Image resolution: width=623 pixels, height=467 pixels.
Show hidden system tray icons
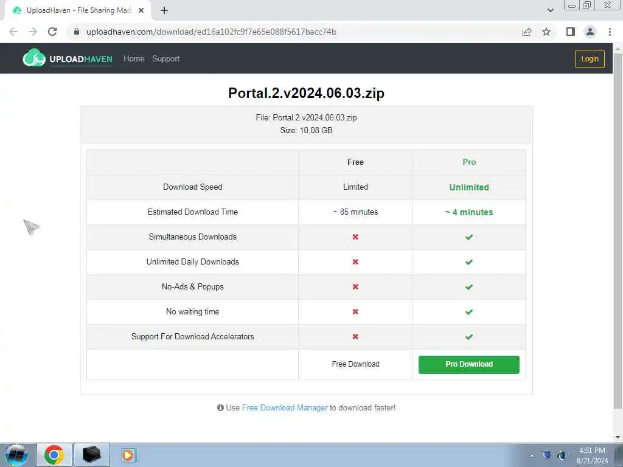click(x=532, y=455)
